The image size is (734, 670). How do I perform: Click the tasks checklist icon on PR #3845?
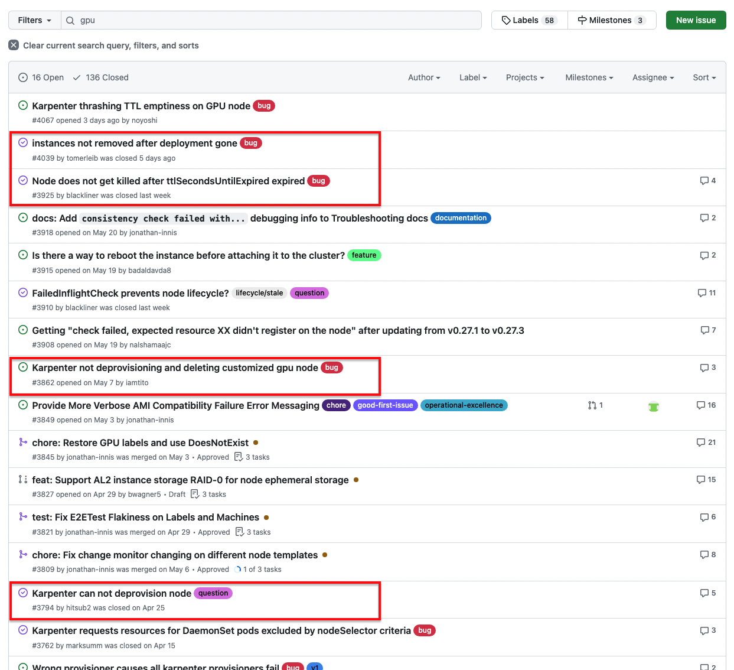[x=239, y=457]
